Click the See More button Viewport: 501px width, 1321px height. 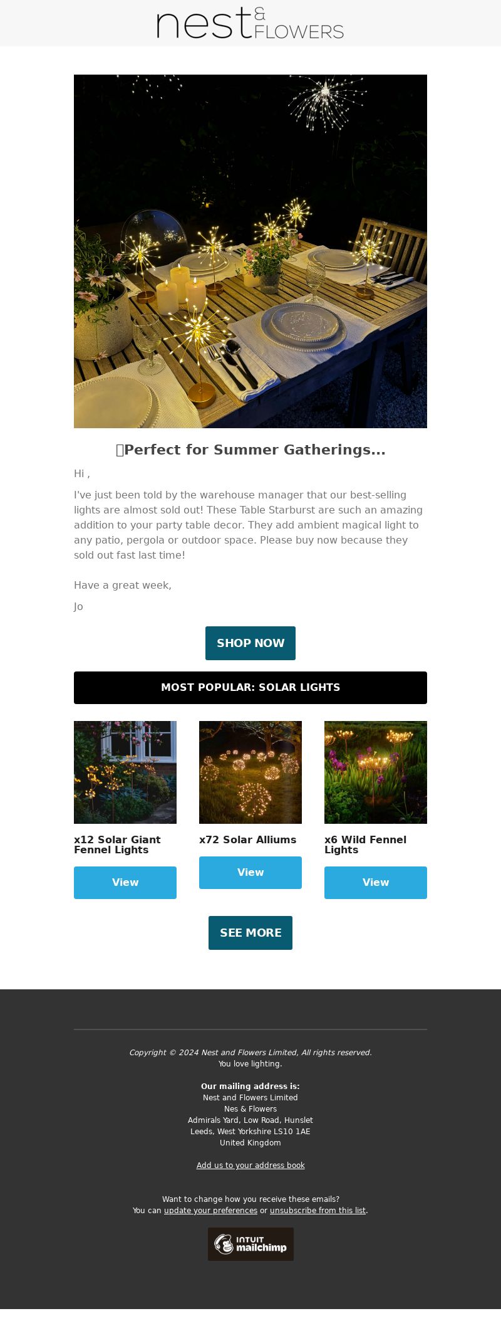[250, 933]
